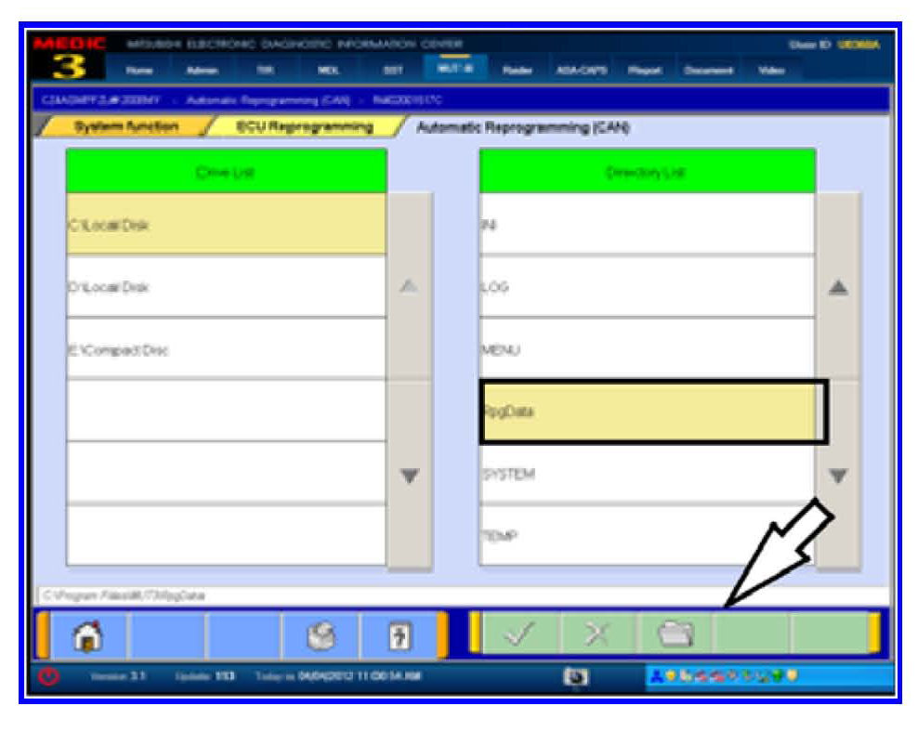Open the Home menu in top bar
The height and width of the screenshot is (732, 918).
point(138,71)
